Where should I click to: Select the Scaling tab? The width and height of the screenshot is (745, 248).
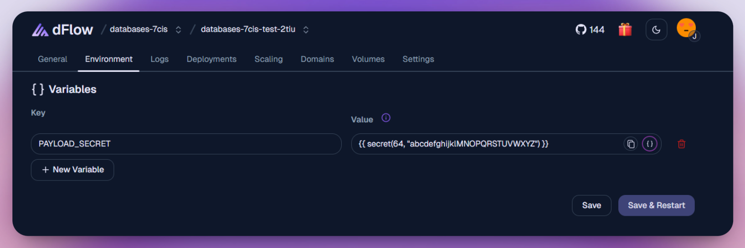[x=269, y=59]
